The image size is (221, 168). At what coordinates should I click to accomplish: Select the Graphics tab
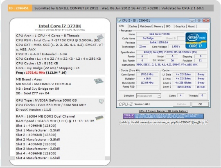180,26
